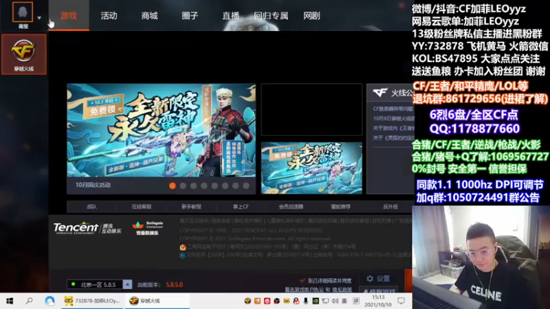The image size is (550, 309).
Task: Select the sixth carousel dot
Action: click(225, 185)
